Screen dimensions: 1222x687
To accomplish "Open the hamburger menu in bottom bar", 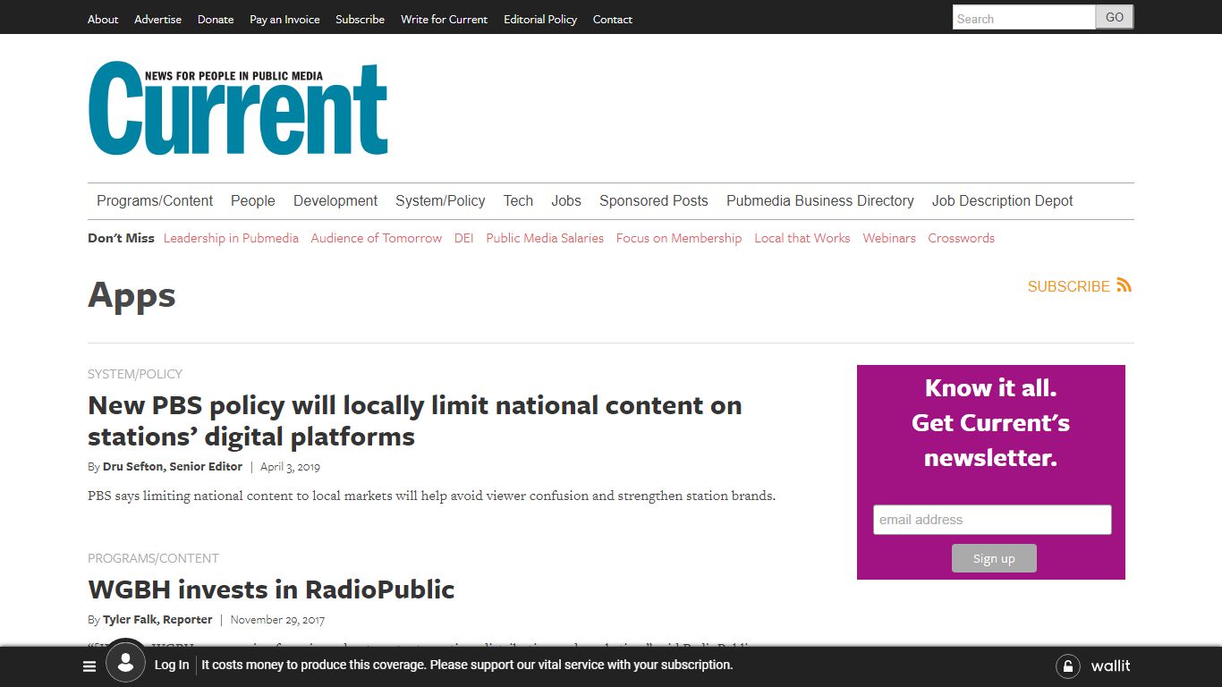I will 89,666.
